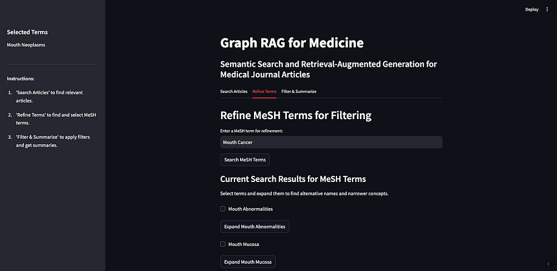Click the first instruction about Search Articles
The image size is (557, 271).
point(50,96)
